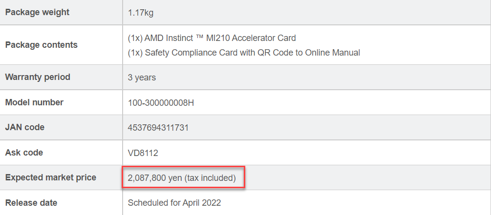Image resolution: width=491 pixels, height=215 pixels.
Task: Click the 3 years warranty value
Action: click(x=142, y=78)
